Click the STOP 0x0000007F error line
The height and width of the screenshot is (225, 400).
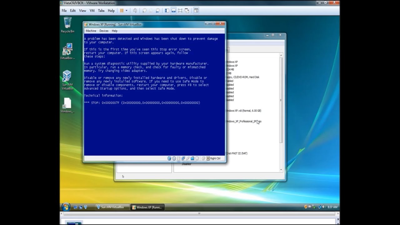142,103
